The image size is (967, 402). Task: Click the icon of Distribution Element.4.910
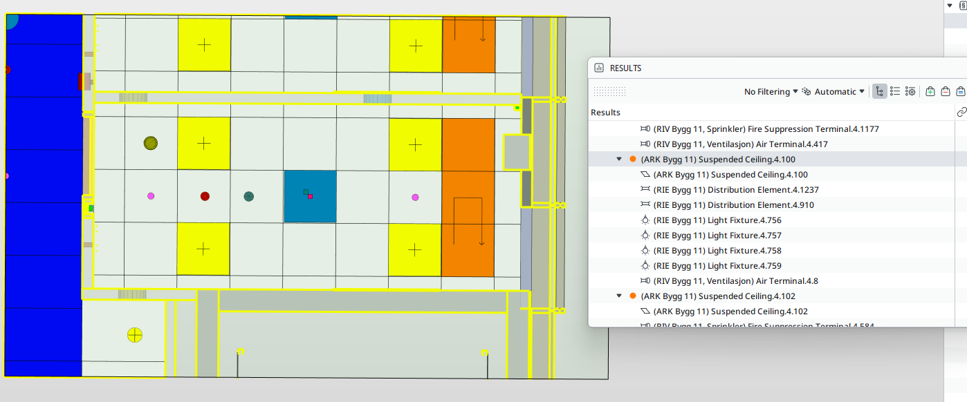tap(645, 205)
